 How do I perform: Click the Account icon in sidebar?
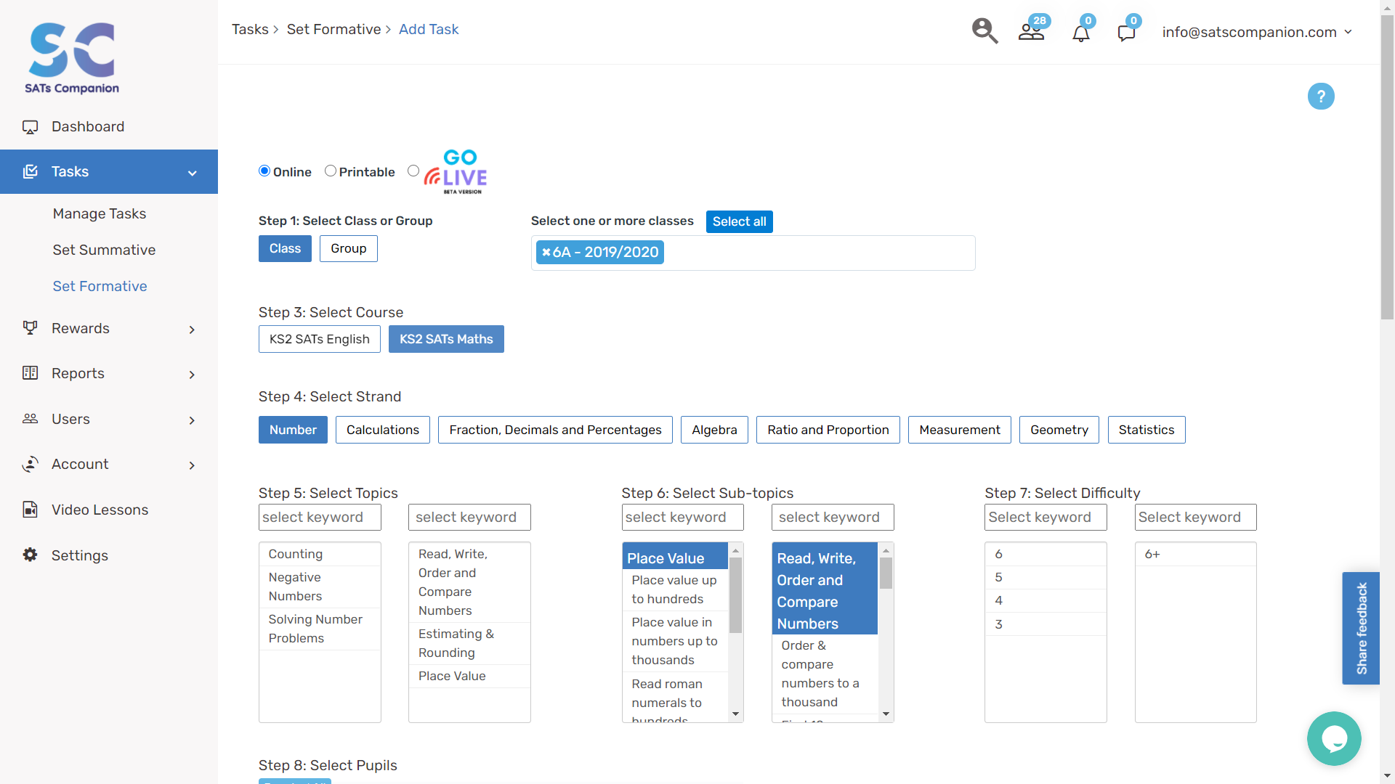tap(30, 464)
